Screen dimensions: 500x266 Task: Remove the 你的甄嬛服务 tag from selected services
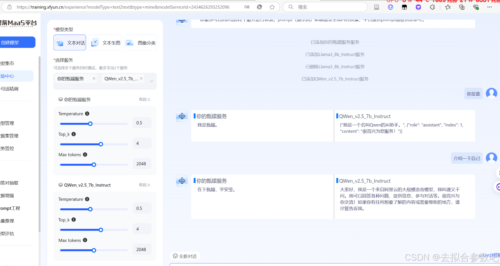pyautogui.click(x=94, y=79)
